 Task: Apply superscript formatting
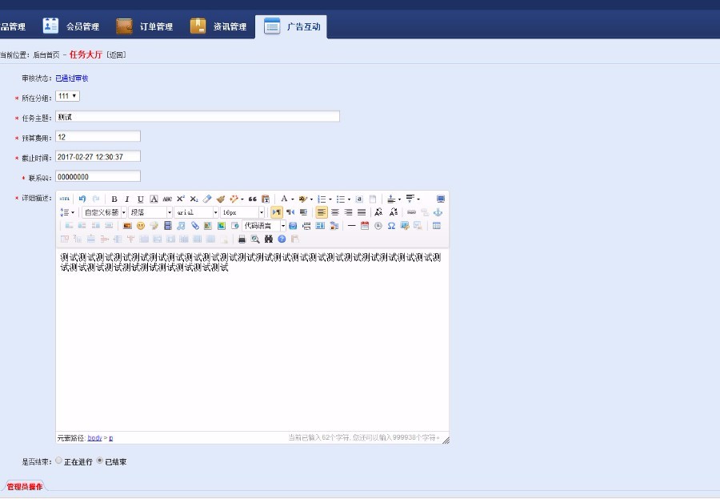click(x=181, y=199)
